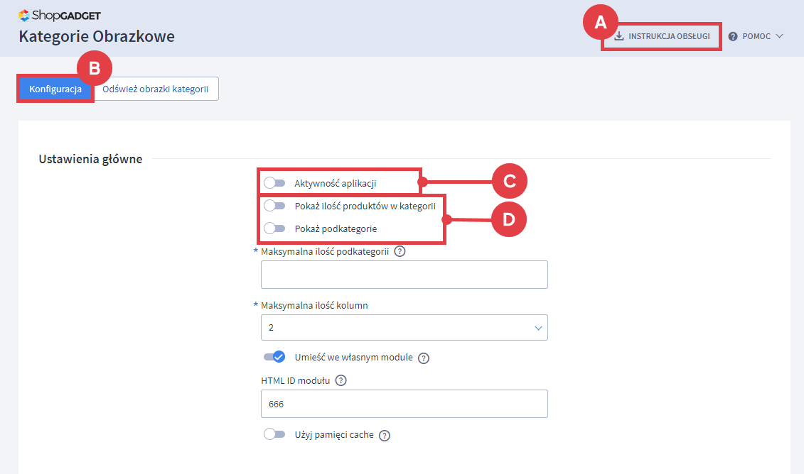Enable Użyj pamięci cache switch
The height and width of the screenshot is (474, 804).
click(x=274, y=434)
